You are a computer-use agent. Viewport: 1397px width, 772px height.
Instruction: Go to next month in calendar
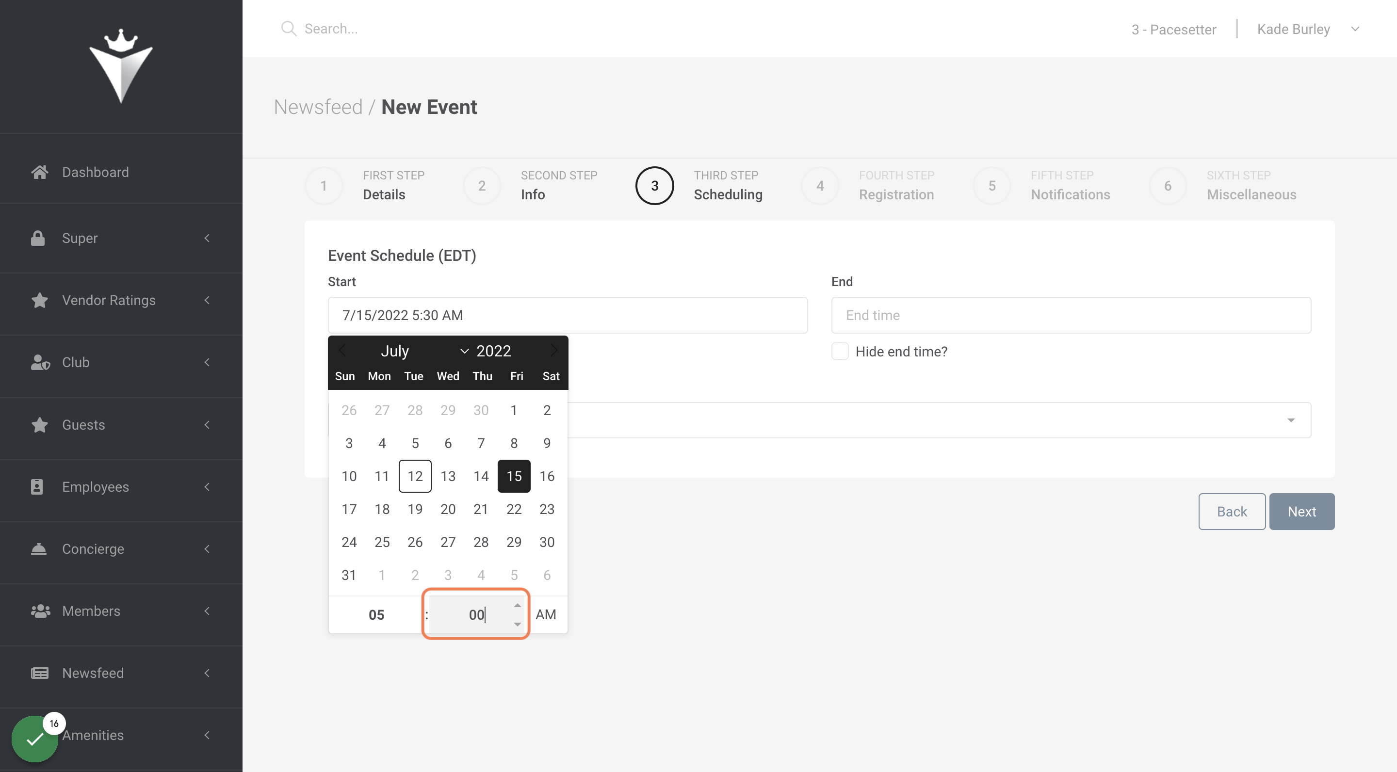click(553, 350)
